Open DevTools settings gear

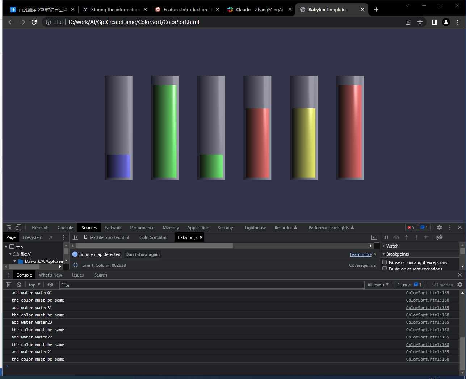coord(439,227)
